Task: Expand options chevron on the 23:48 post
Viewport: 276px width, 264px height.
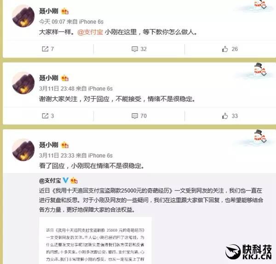Action: 264,74
